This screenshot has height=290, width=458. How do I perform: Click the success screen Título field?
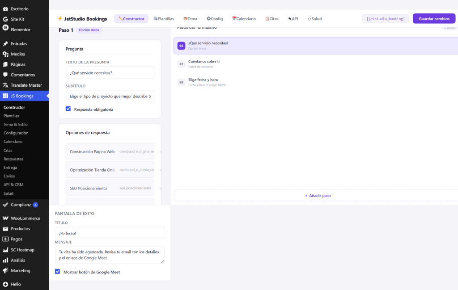[x=110, y=233]
